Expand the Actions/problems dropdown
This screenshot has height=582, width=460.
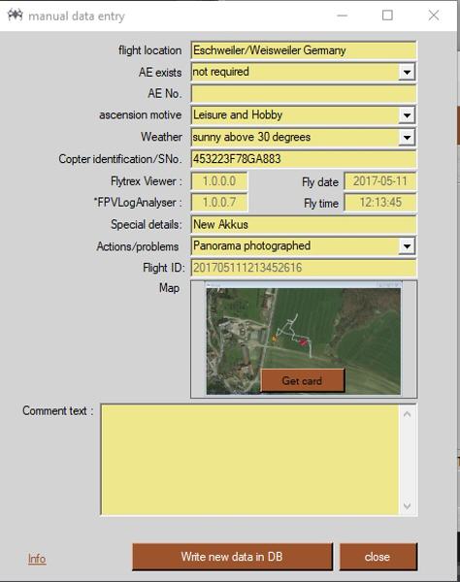tap(407, 246)
